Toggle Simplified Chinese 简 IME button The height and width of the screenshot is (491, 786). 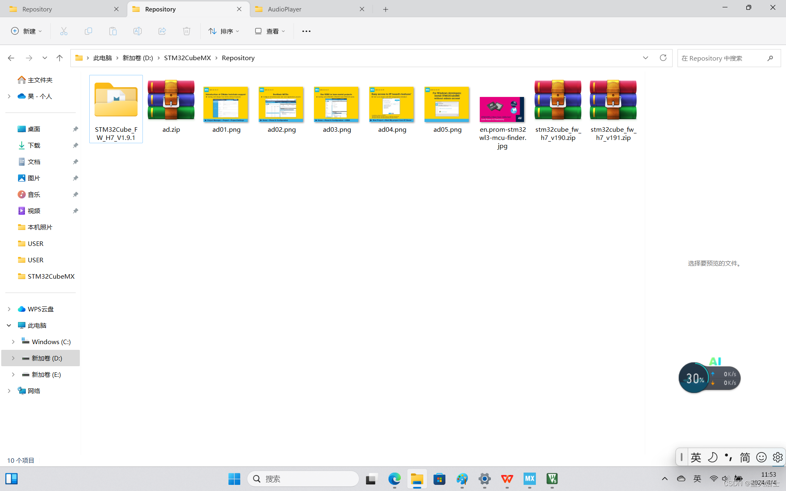pos(745,457)
